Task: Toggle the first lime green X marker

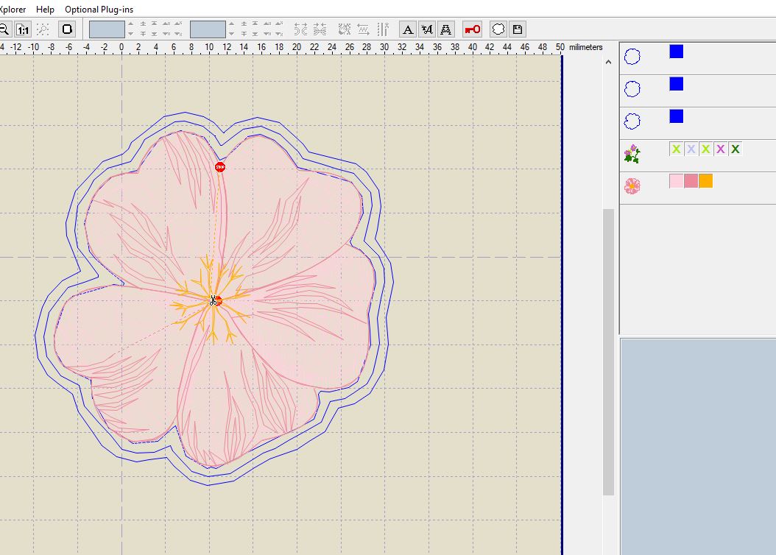Action: point(676,149)
